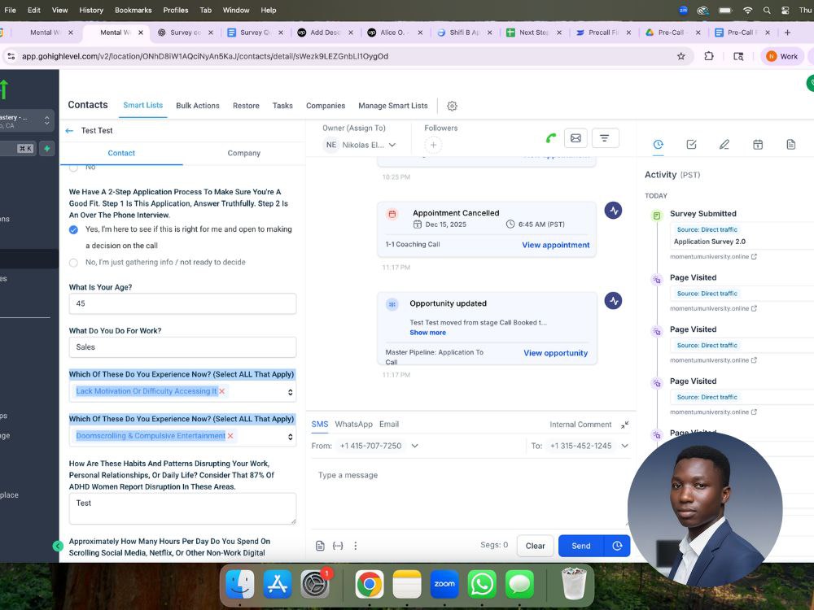The width and height of the screenshot is (814, 610).
Task: Open the Smart Lists tab
Action: point(142,105)
